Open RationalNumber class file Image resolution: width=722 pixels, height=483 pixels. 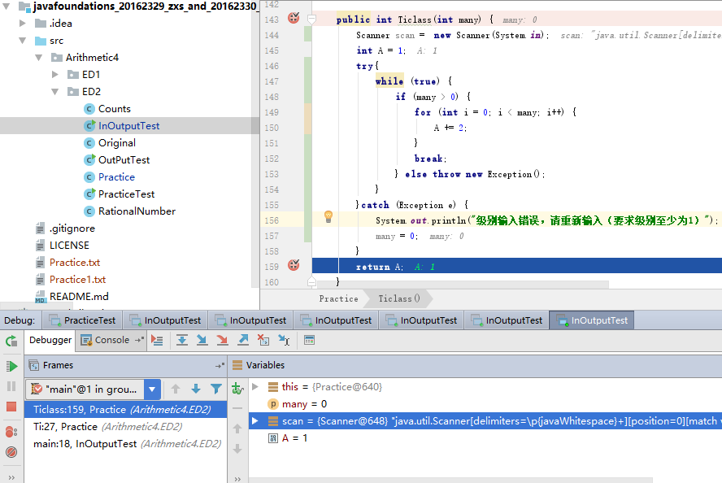pos(137,211)
